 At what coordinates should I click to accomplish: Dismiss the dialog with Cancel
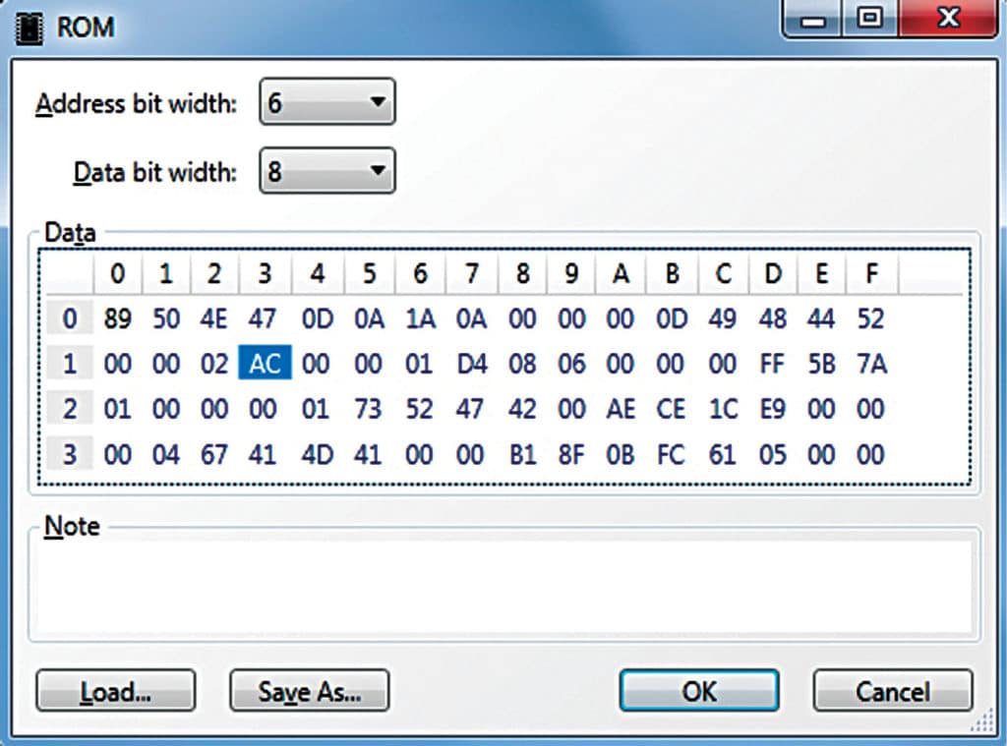pyautogui.click(x=892, y=691)
